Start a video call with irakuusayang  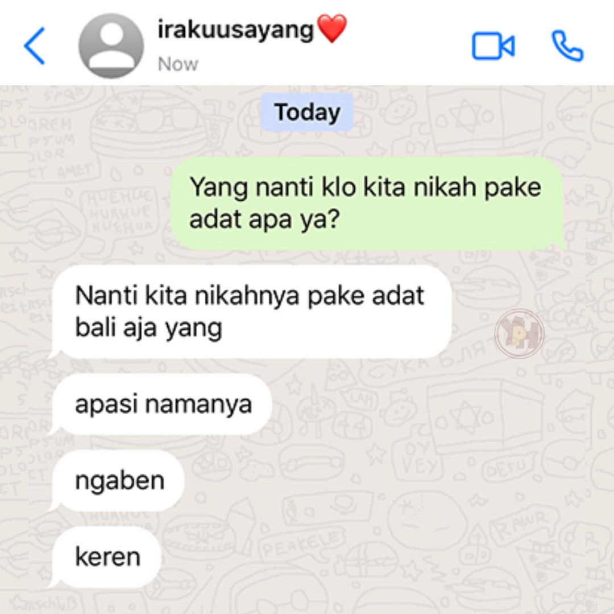click(x=493, y=46)
